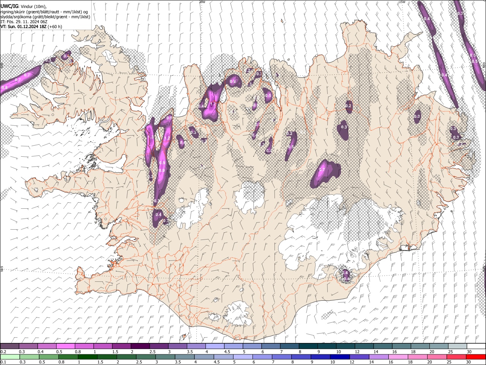Click rain legend swatch between 7 and 8

282,357
